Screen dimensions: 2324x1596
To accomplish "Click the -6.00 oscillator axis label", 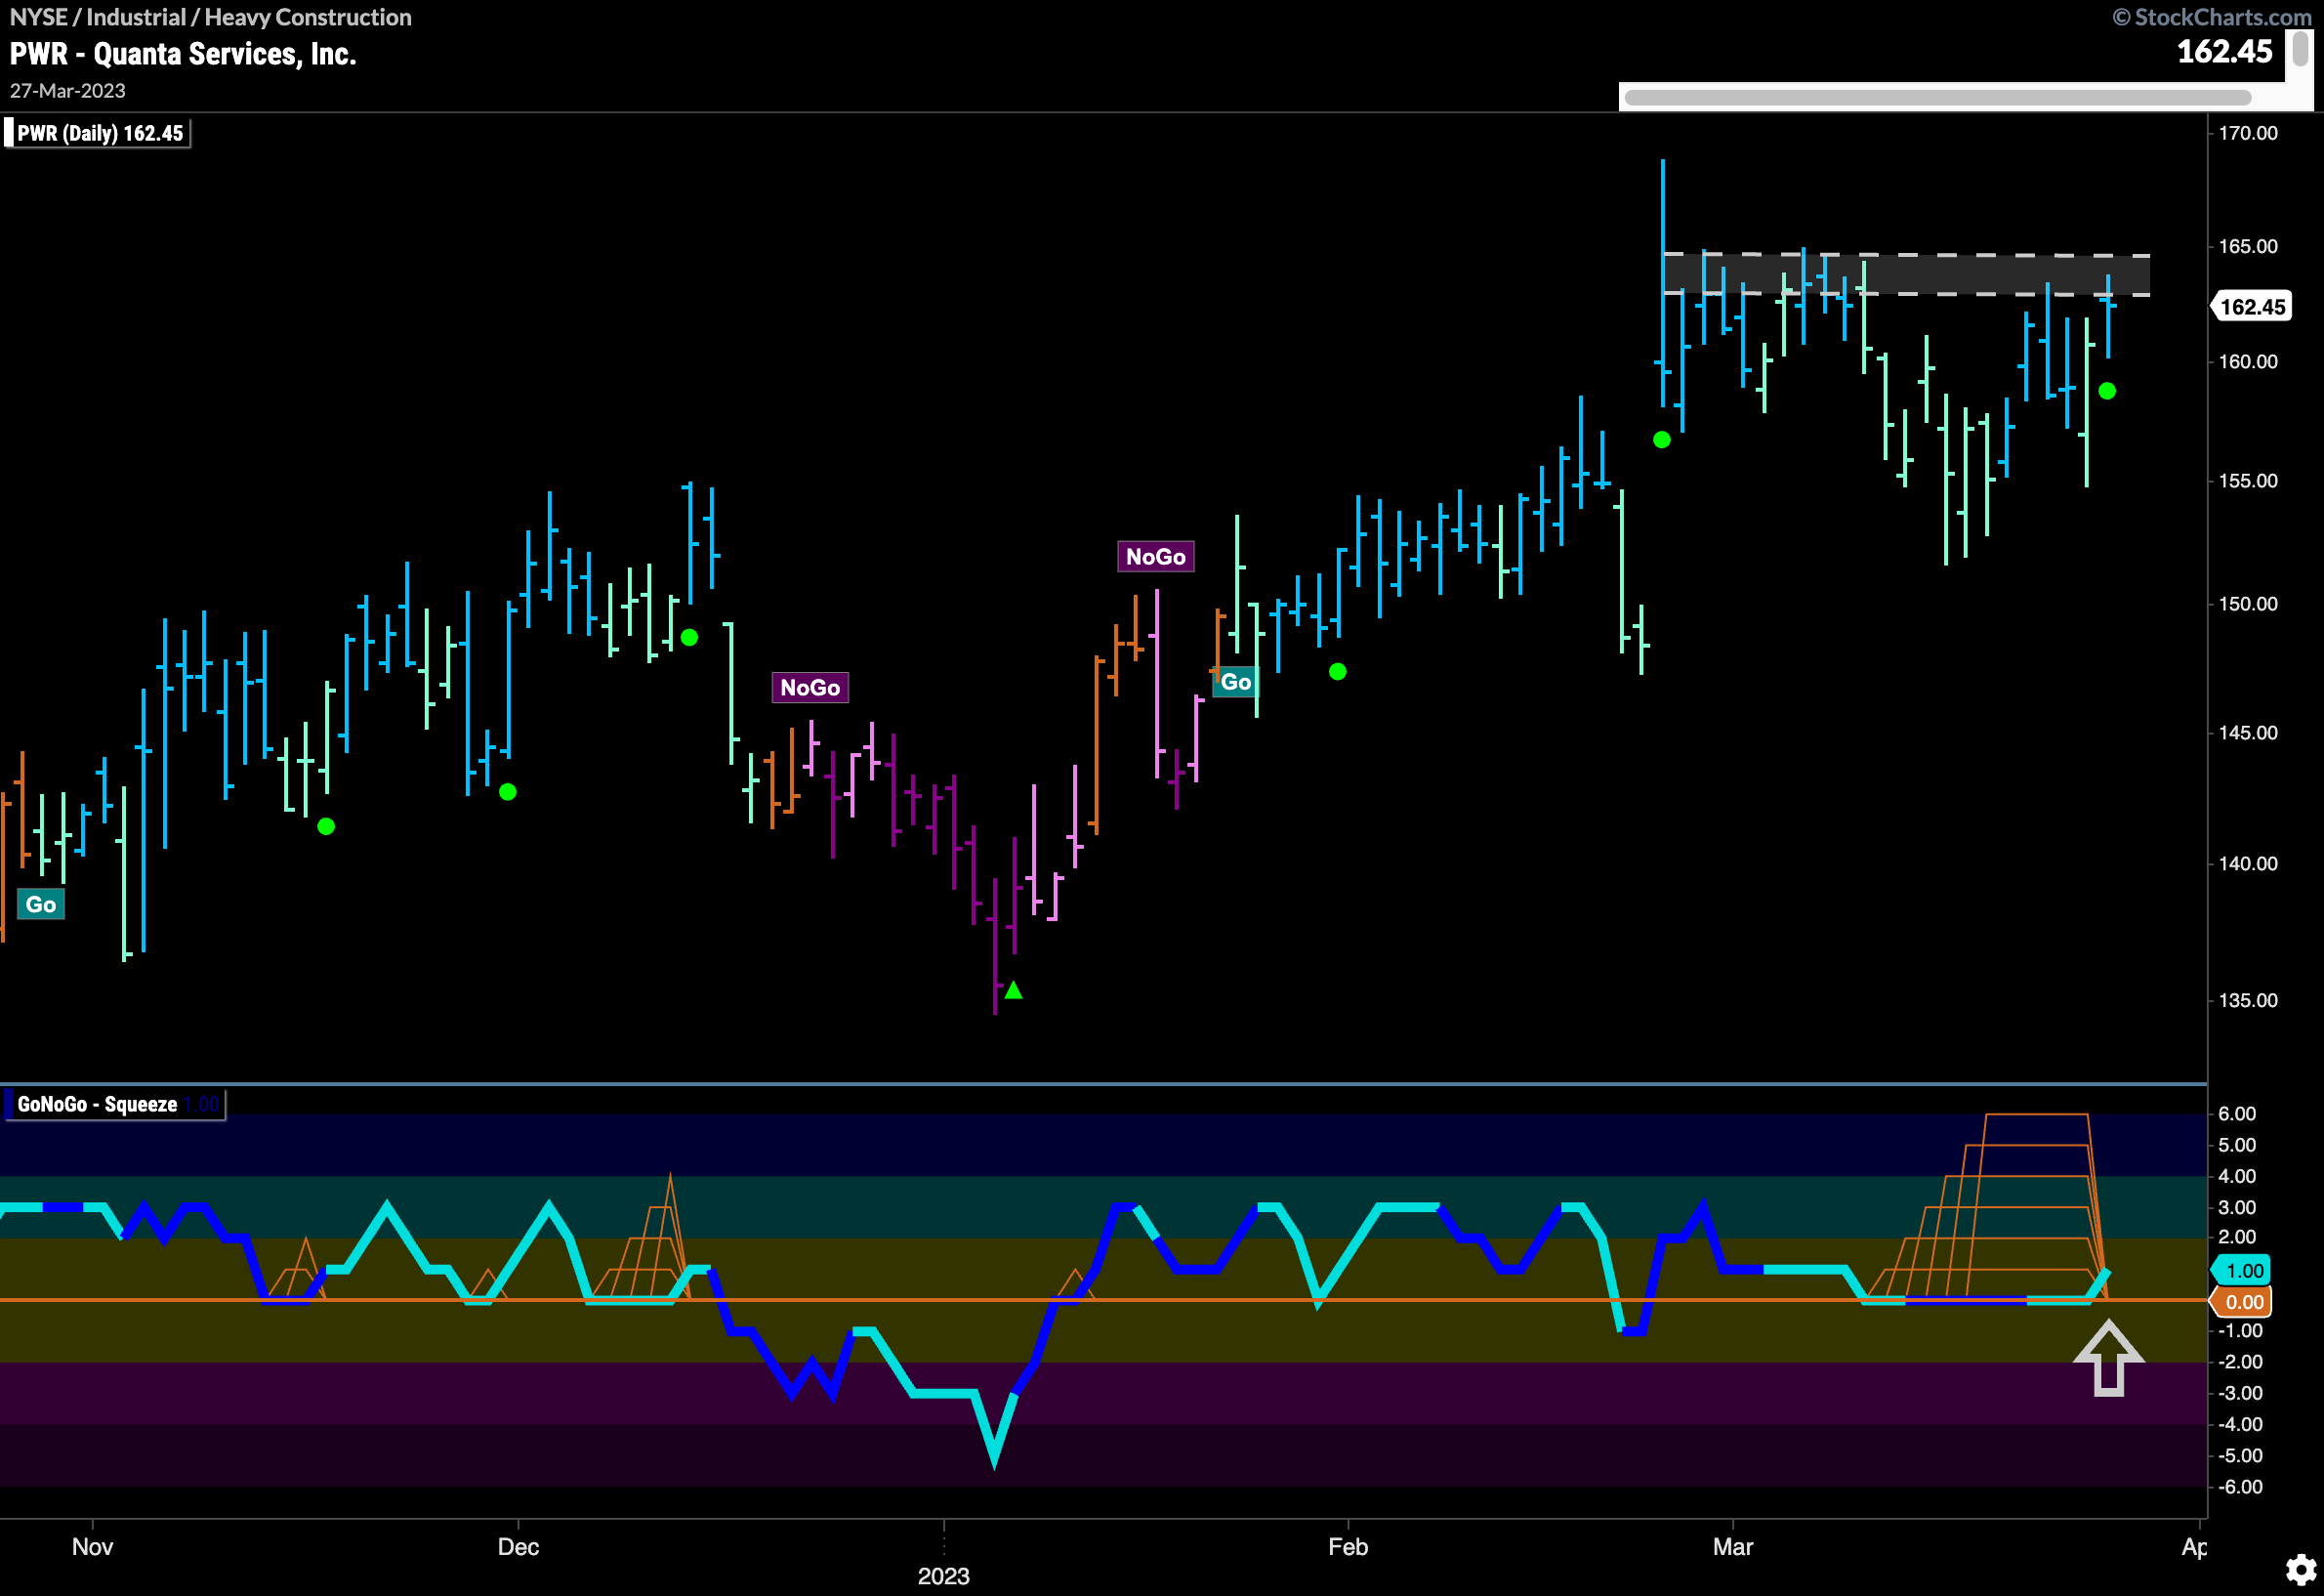I will (2240, 1486).
